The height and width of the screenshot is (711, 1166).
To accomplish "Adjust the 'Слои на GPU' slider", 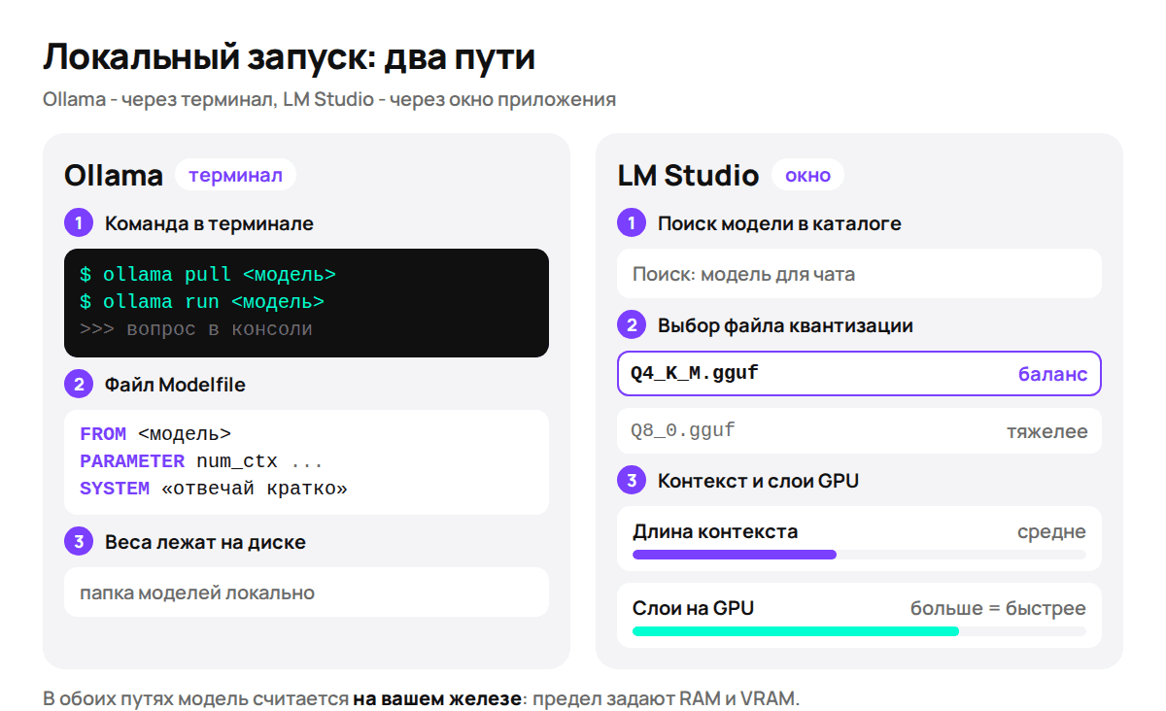I will click(x=859, y=631).
